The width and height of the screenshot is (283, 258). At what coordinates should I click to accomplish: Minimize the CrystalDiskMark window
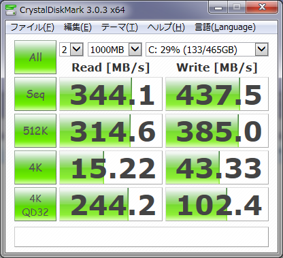tap(218, 7)
